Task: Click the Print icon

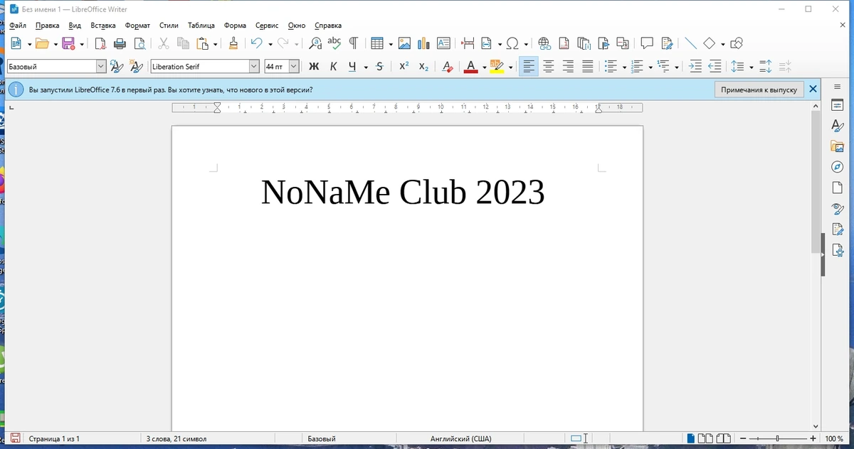Action: pos(120,43)
